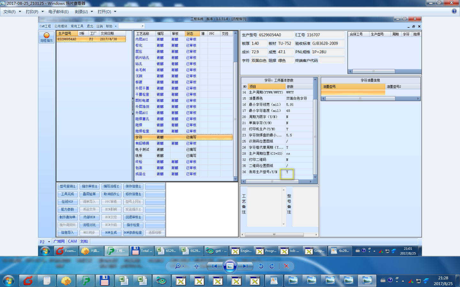Screen dimensions: 460x287
Task: Rotate the picture counterclockwise
Action: pos(261,266)
